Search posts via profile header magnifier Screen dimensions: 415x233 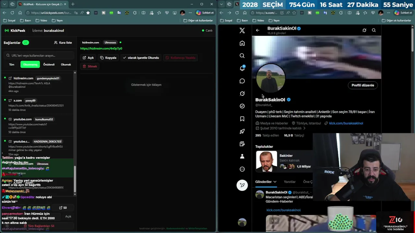[374, 30]
